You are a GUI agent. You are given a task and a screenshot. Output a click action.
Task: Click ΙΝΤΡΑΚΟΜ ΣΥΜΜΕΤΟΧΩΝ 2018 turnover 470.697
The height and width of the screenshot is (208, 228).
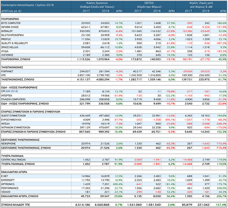[104, 128]
